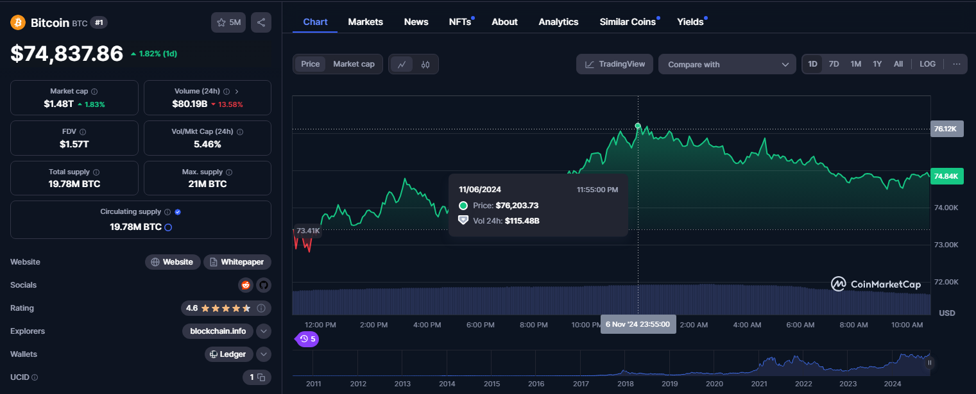
Task: Toggle the LOG scale option
Action: coord(927,64)
